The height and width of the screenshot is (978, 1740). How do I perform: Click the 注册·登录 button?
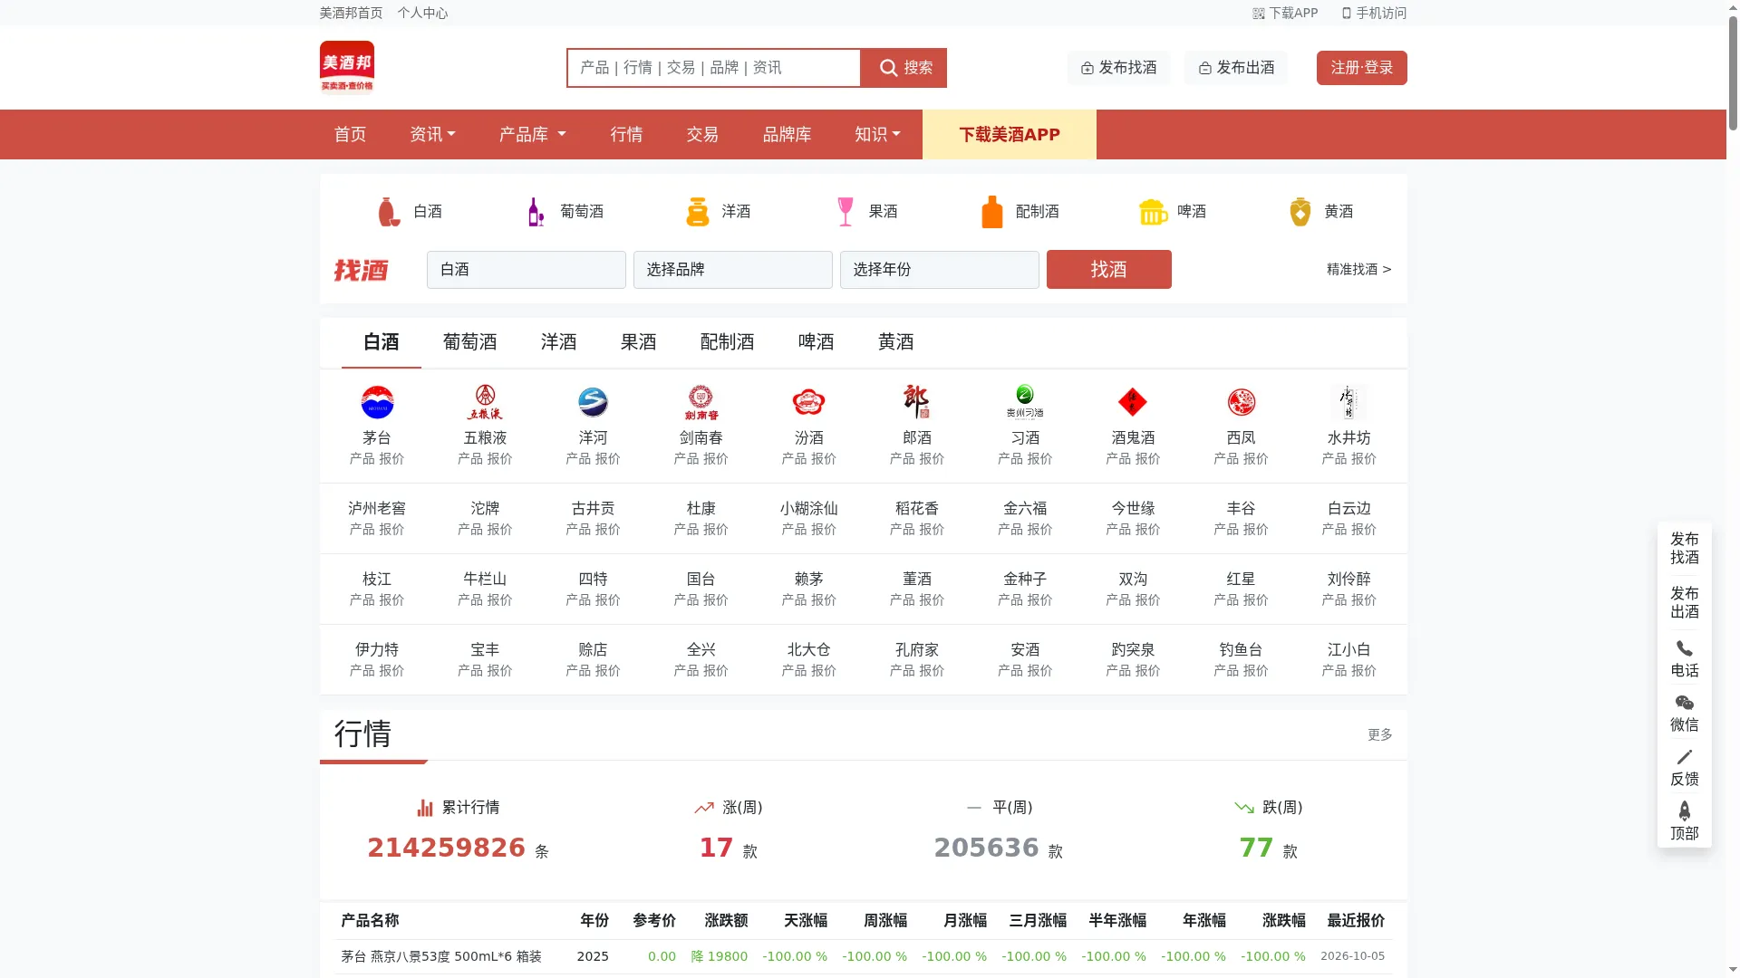point(1361,68)
